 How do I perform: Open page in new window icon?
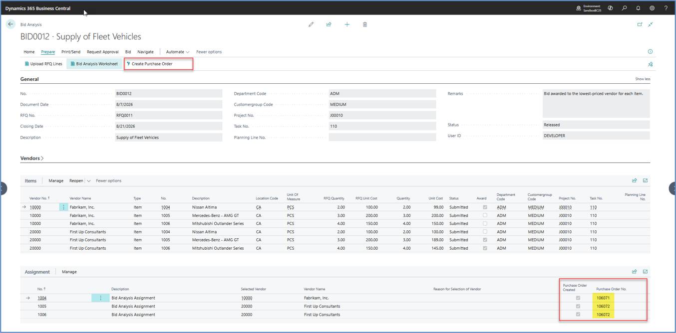(640, 24)
